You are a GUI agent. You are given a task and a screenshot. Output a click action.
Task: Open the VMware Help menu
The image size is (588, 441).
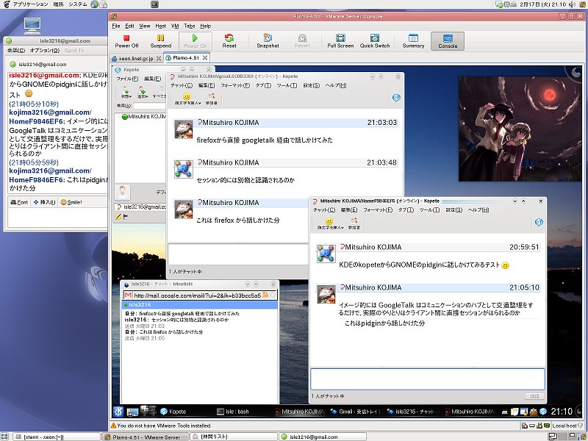coord(206,26)
